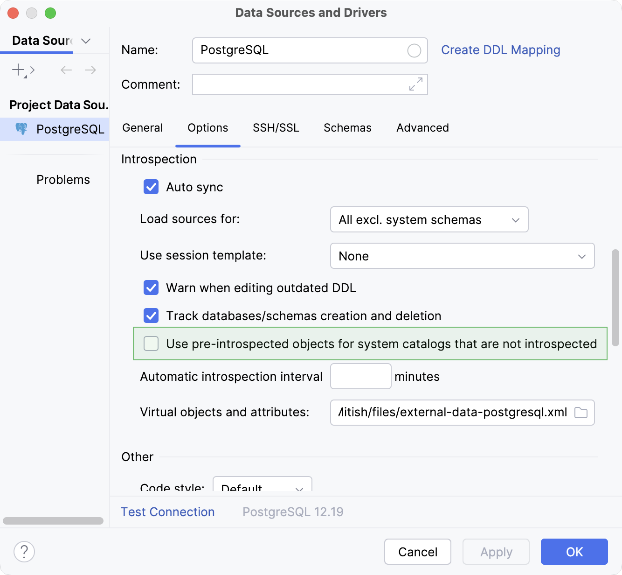Switch to the Schemas tab

tap(347, 127)
